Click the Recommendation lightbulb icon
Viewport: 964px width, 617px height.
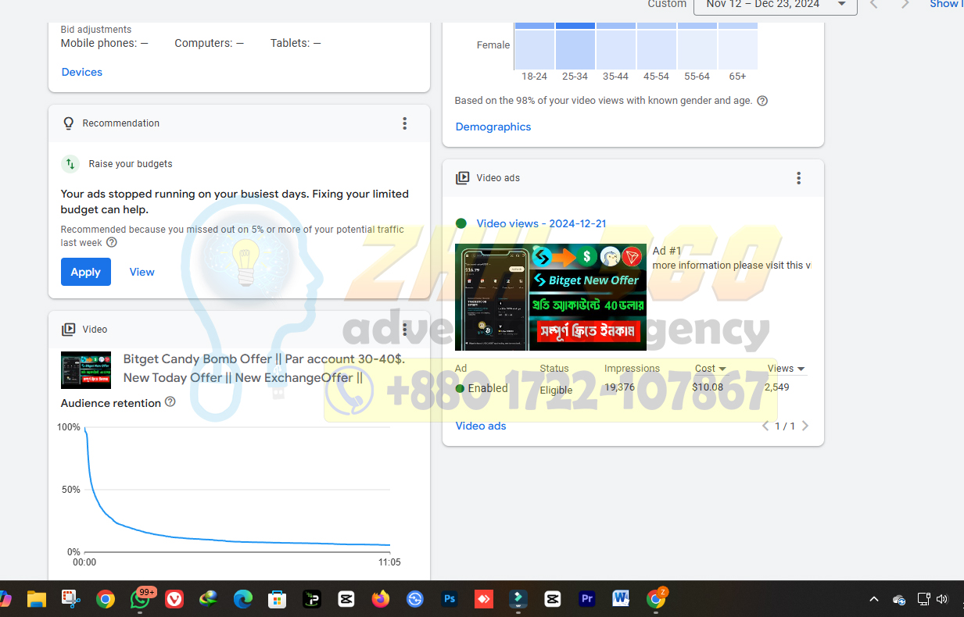[69, 123]
